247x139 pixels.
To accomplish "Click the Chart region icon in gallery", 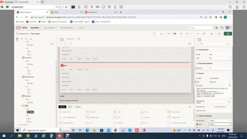I will [142, 112].
